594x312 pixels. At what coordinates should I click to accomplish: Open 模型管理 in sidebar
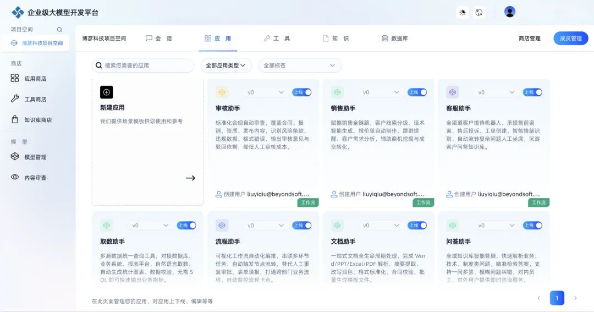pos(29,157)
